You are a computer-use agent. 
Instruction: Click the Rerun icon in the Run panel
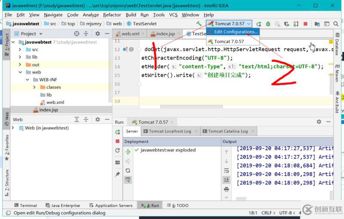click(x=118, y=132)
